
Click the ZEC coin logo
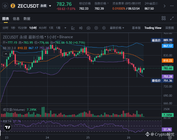pyautogui.click(x=13, y=6)
